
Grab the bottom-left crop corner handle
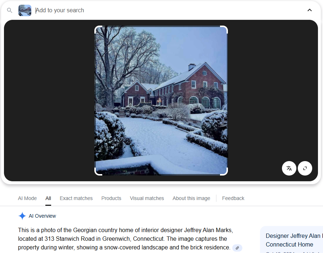click(97, 173)
